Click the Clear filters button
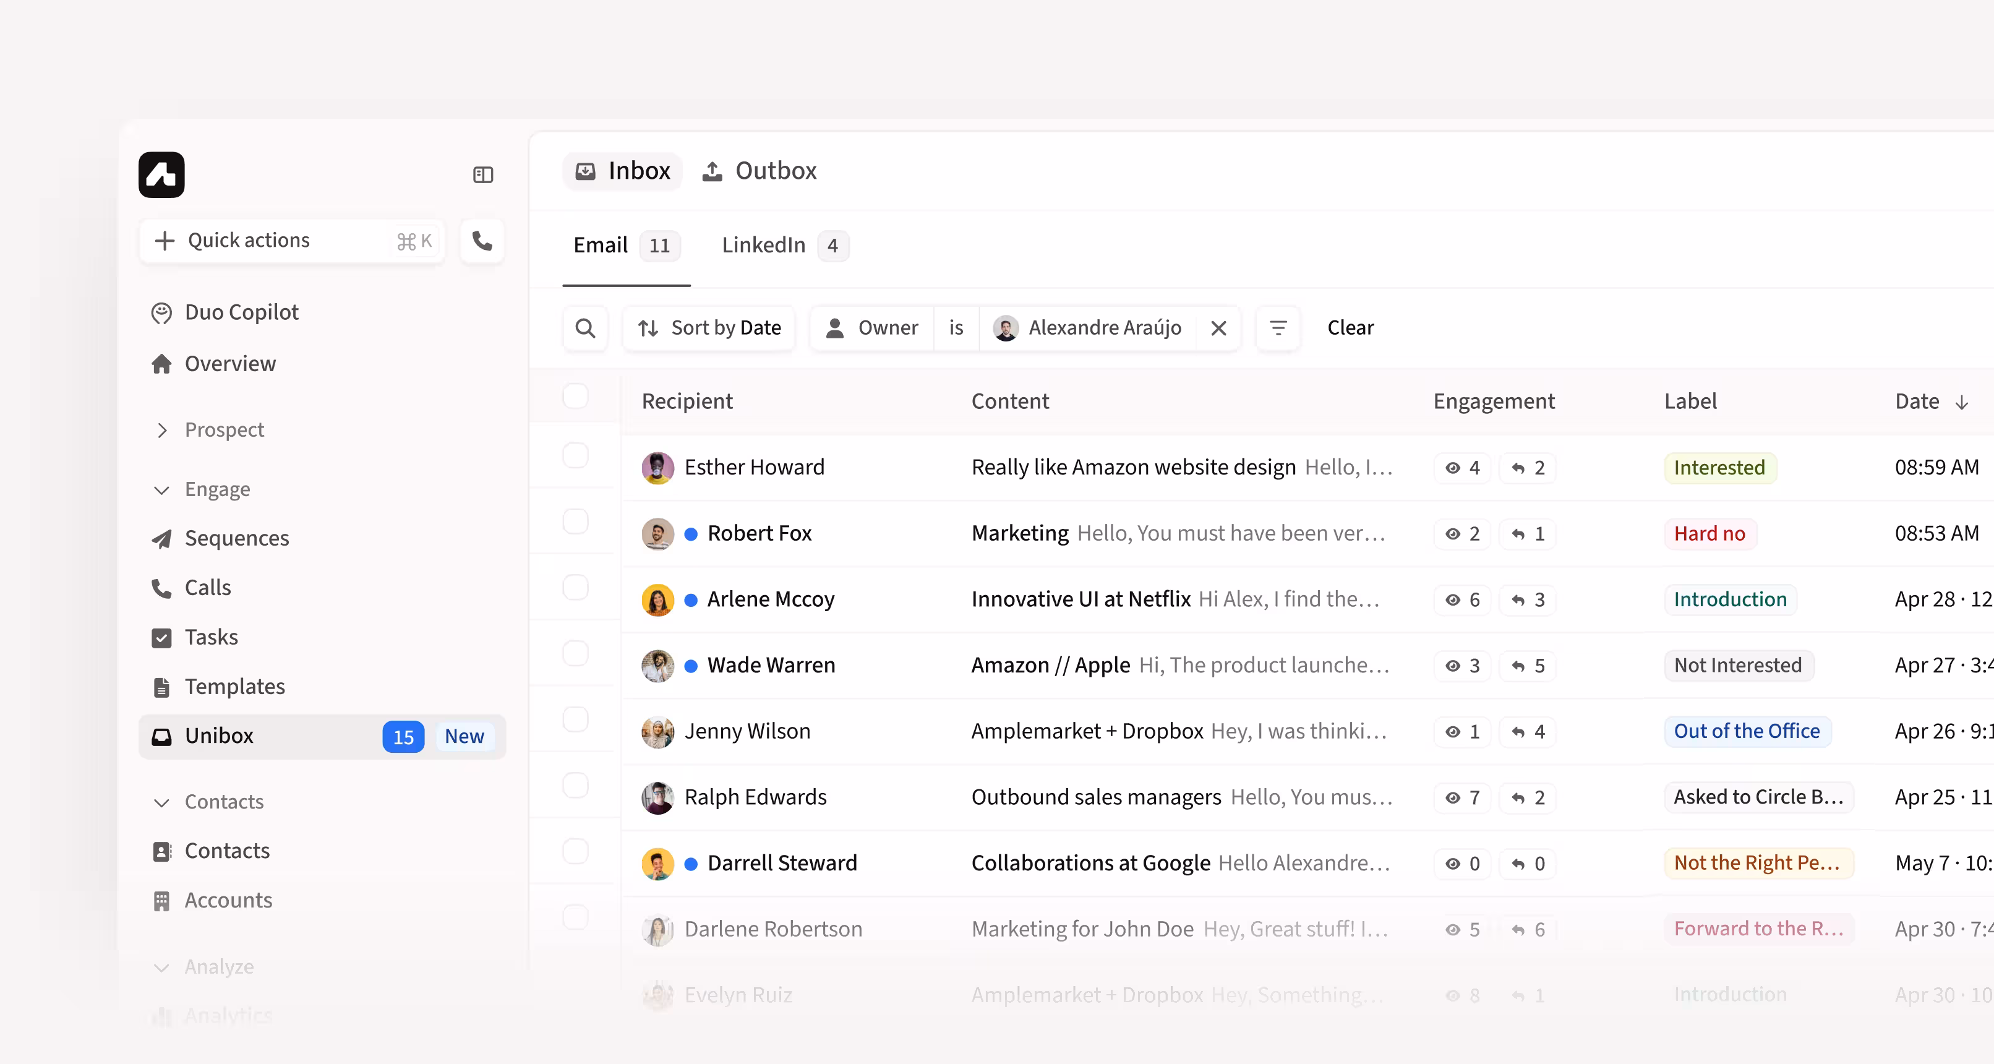Image resolution: width=1994 pixels, height=1064 pixels. [x=1350, y=328]
